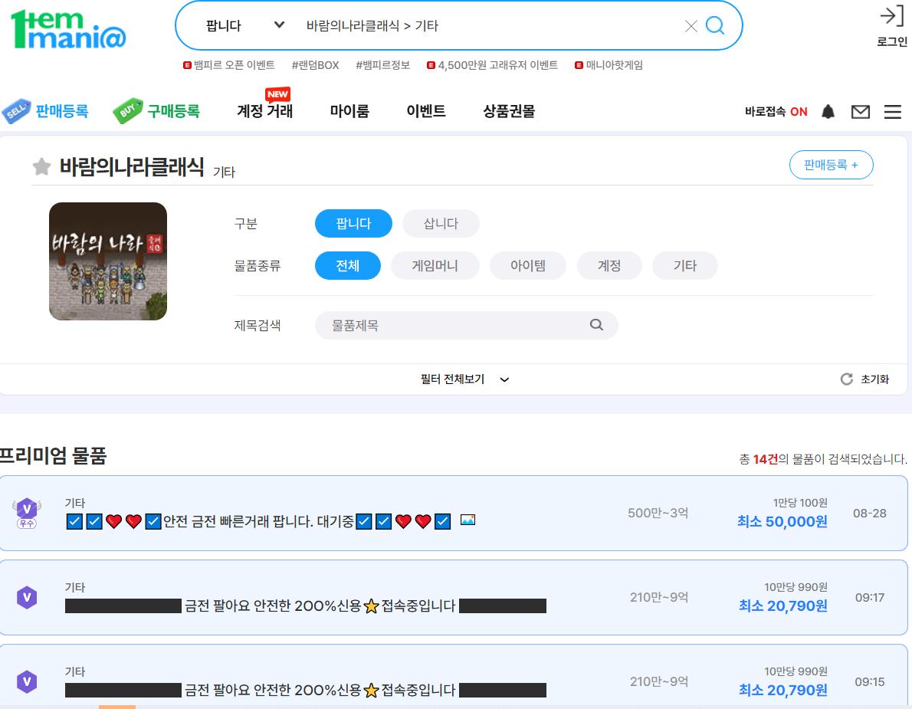Image resolution: width=912 pixels, height=709 pixels.
Task: Click the 500만~3억 quantity text
Action: click(658, 513)
